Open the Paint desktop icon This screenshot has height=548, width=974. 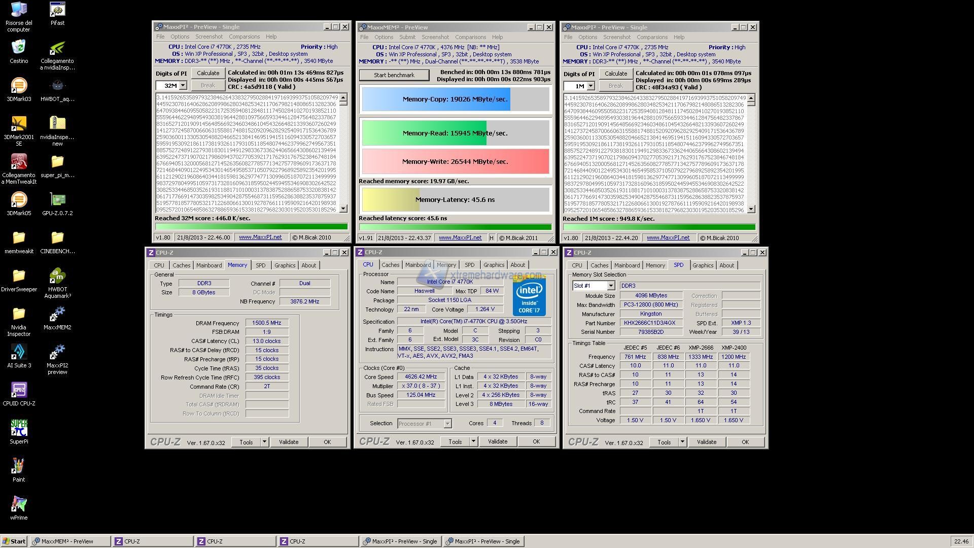point(19,466)
